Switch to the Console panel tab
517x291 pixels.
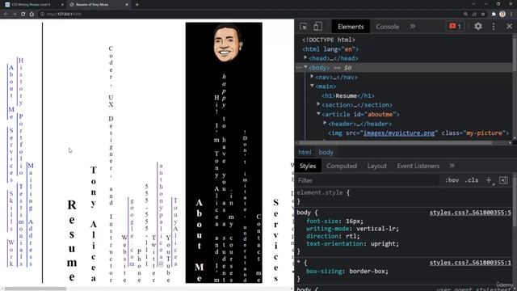pos(388,27)
